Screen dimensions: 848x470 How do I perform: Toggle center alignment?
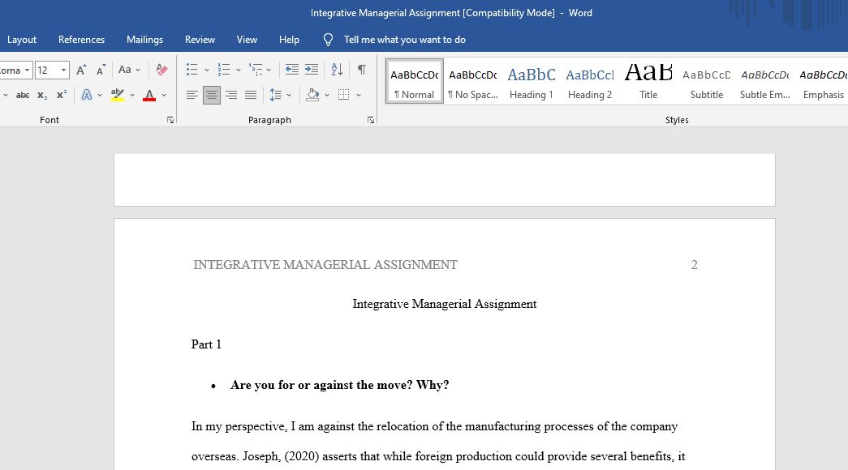pos(212,95)
